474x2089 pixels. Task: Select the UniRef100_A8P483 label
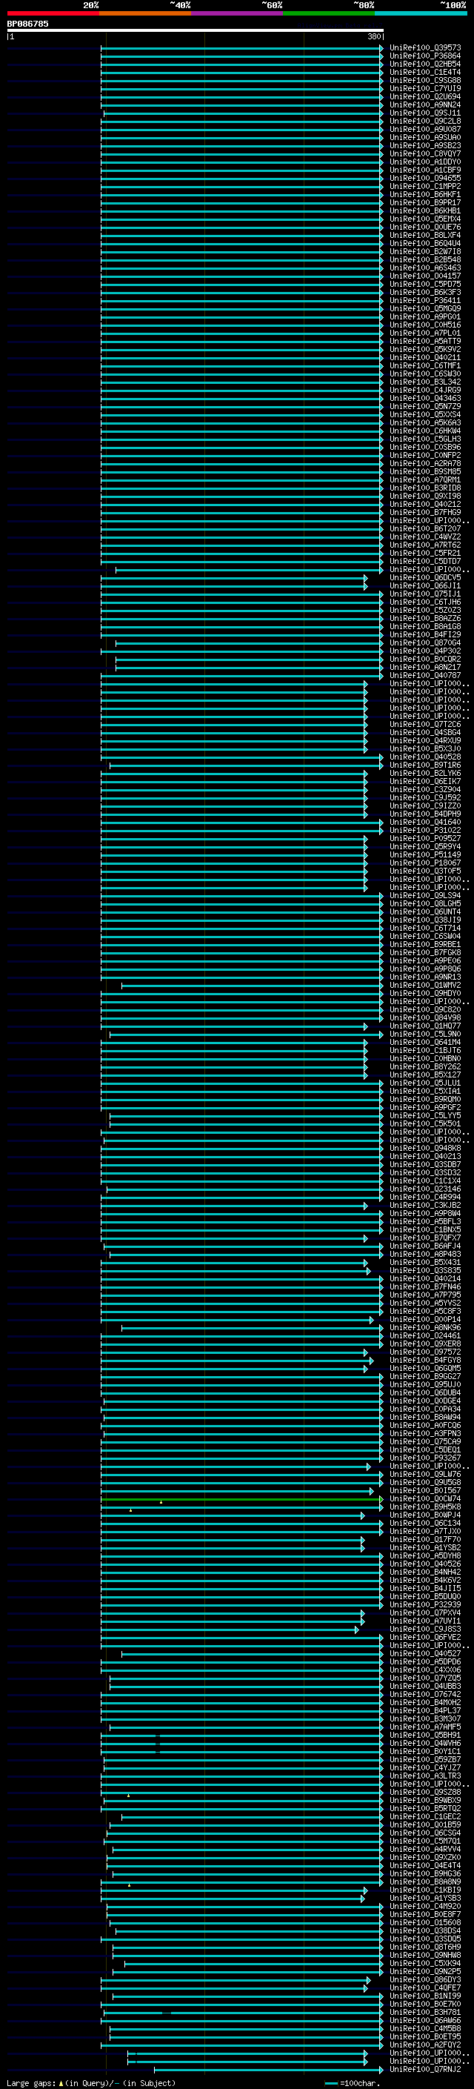tap(425, 1255)
